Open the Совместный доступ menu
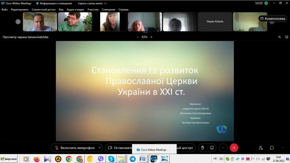Viewport: 290px width, 163px height. coord(44,9)
